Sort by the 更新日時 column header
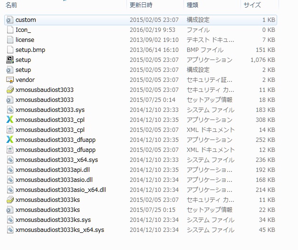 (x=141, y=5)
